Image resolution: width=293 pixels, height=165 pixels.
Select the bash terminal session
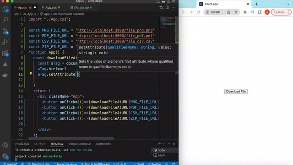164,155
